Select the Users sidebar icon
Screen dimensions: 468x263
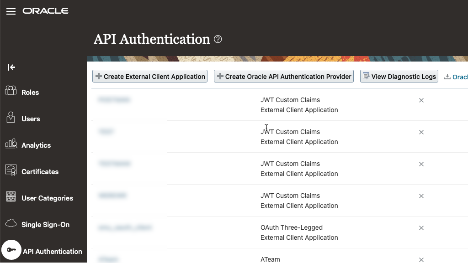10,119
